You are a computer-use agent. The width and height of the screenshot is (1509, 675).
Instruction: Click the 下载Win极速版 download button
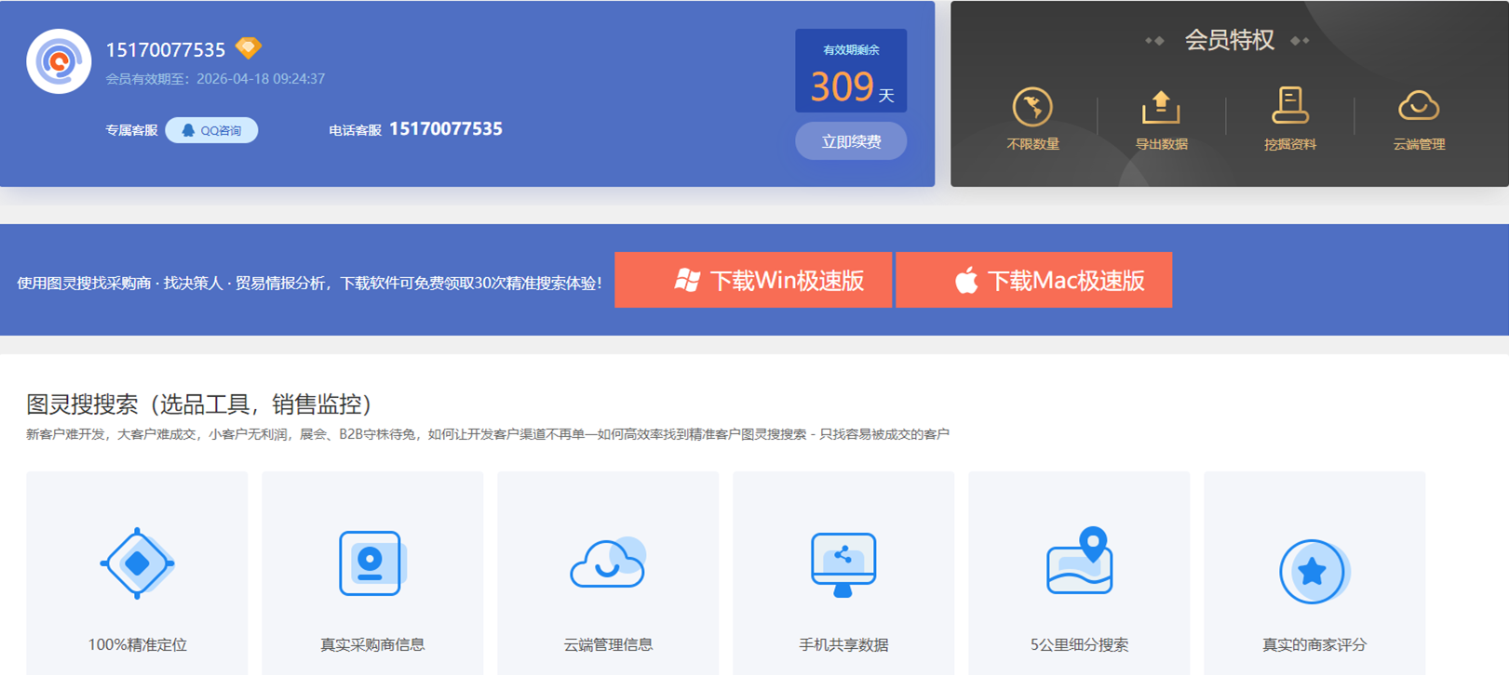pos(753,280)
